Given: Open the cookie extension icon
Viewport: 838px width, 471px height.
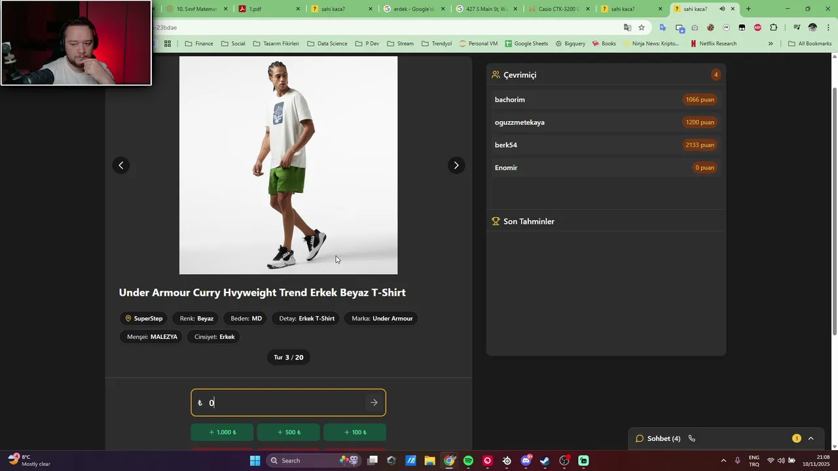Looking at the screenshot, I should tap(710, 27).
